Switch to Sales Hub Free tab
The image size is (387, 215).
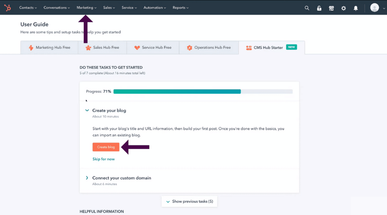point(103,48)
